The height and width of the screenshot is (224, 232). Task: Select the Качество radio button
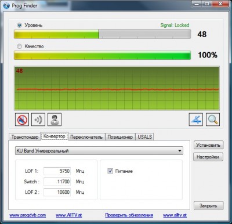(20, 46)
